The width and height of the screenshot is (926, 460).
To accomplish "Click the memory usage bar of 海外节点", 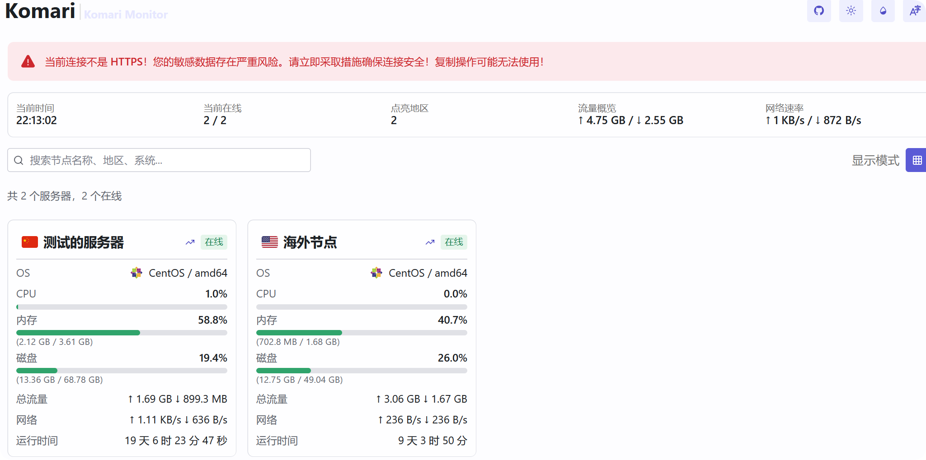I will [361, 333].
